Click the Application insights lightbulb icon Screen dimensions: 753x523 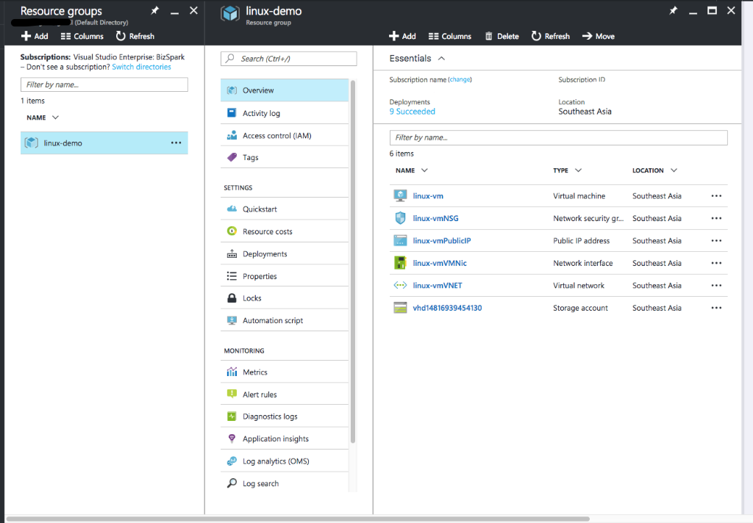tap(232, 439)
